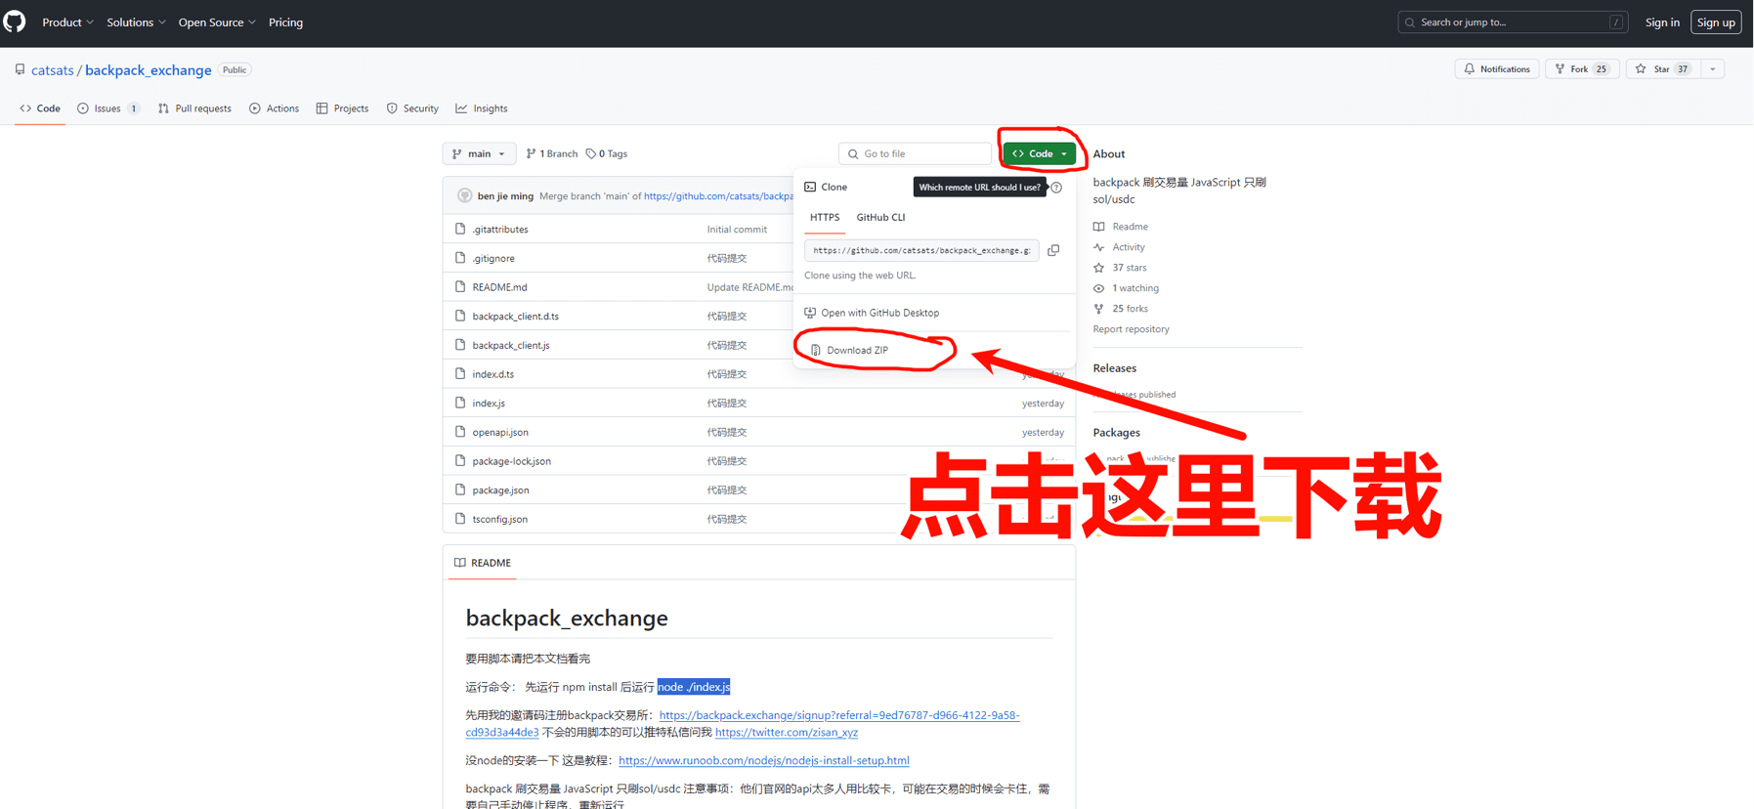1754x809 pixels.
Task: Open the Pricing page
Action: tap(285, 22)
